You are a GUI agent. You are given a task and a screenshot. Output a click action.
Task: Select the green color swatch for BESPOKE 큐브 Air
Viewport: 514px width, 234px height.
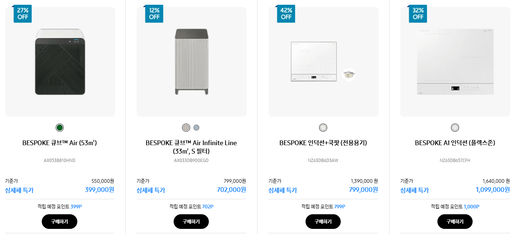pos(60,127)
